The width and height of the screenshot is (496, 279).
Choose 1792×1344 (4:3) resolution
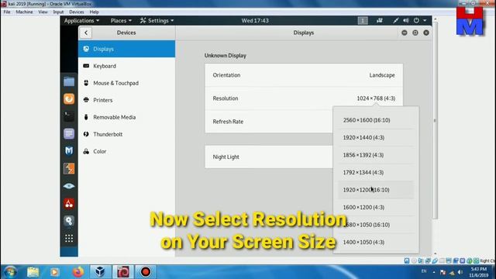point(376,172)
